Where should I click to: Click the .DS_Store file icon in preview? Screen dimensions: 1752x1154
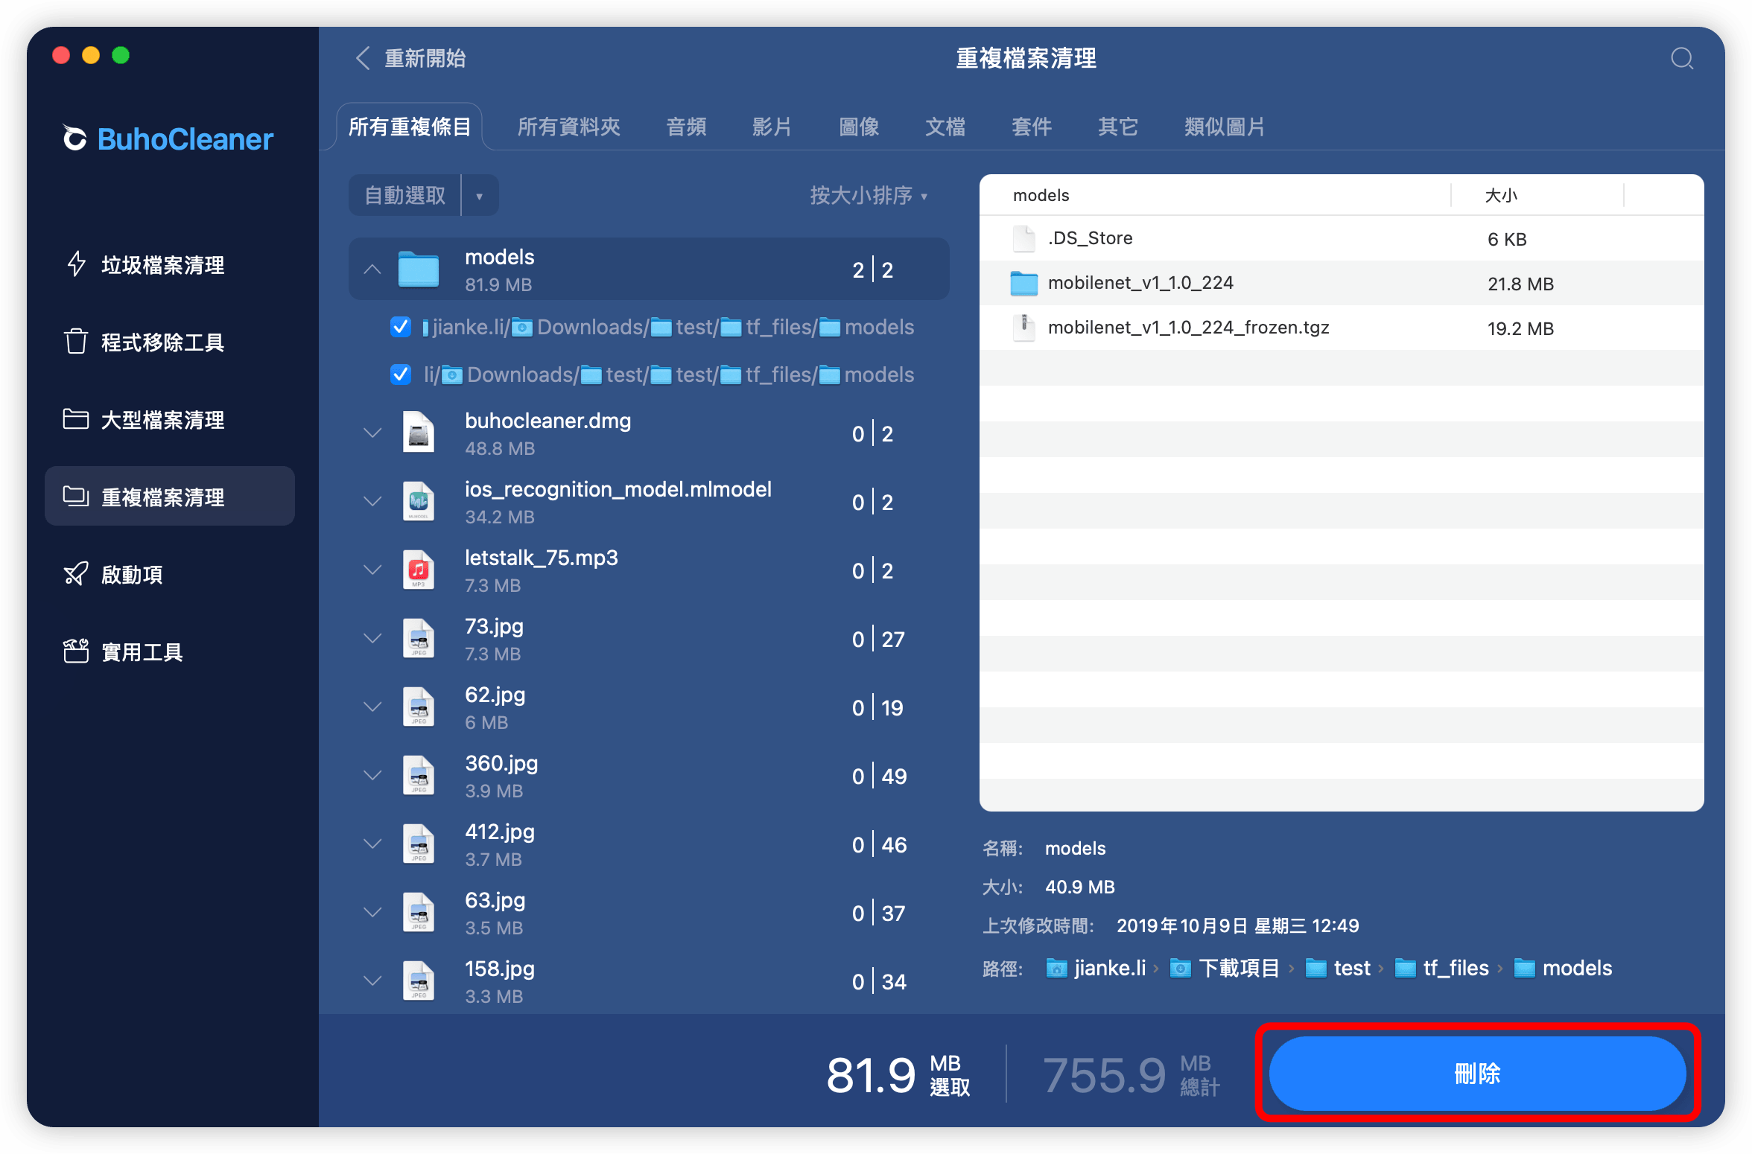coord(1024,238)
